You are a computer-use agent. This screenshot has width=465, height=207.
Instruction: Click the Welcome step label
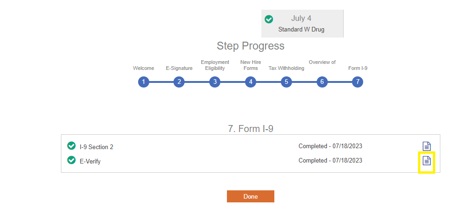click(x=143, y=68)
